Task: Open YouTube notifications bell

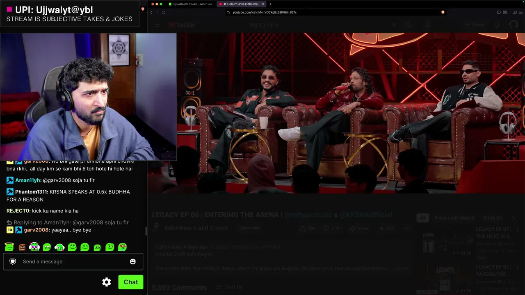Action: coord(497,25)
